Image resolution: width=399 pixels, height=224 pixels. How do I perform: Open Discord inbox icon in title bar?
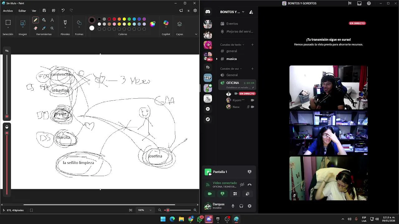359,3
